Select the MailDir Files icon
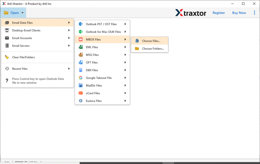 pos(81,85)
